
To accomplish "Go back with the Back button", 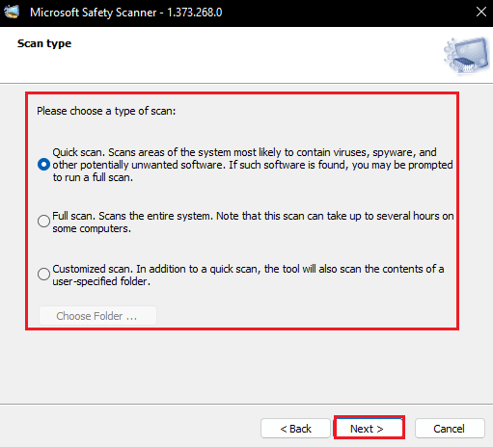I will pyautogui.click(x=295, y=429).
